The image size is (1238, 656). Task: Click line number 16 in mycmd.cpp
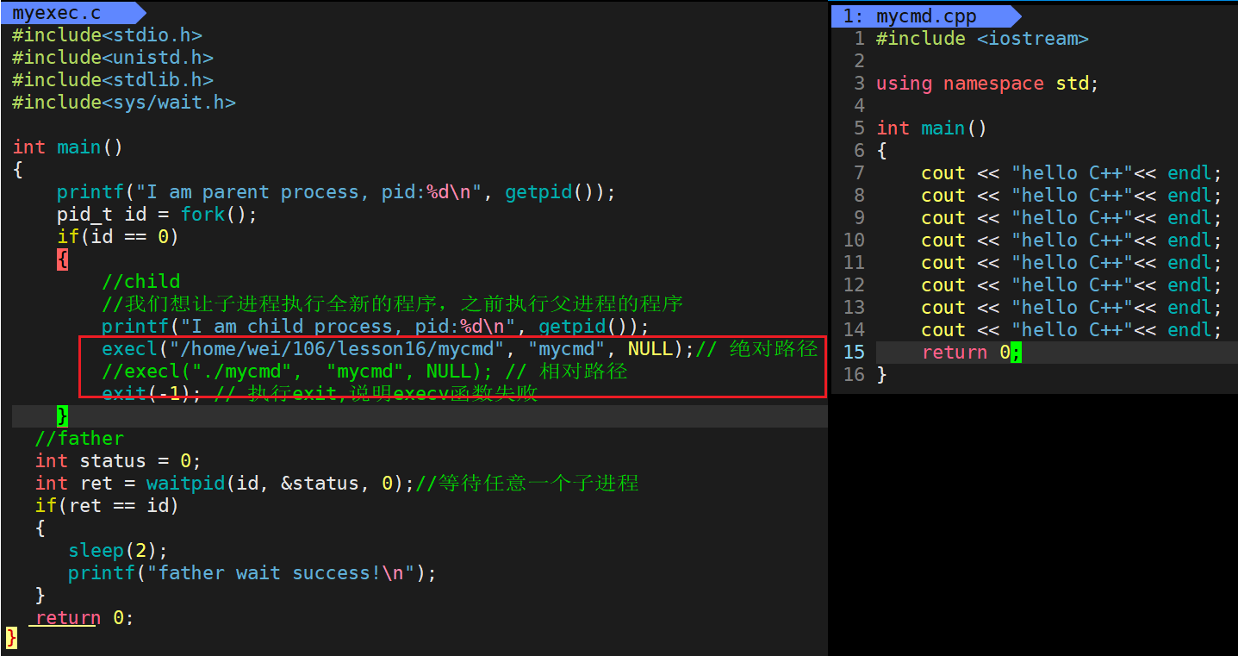[854, 375]
